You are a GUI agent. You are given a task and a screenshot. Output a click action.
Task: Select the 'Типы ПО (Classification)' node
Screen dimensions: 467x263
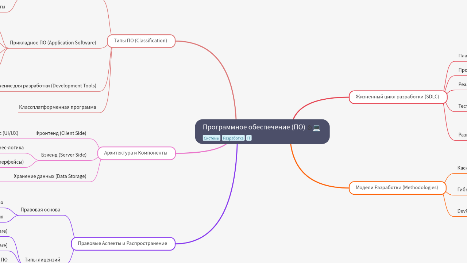click(140, 41)
